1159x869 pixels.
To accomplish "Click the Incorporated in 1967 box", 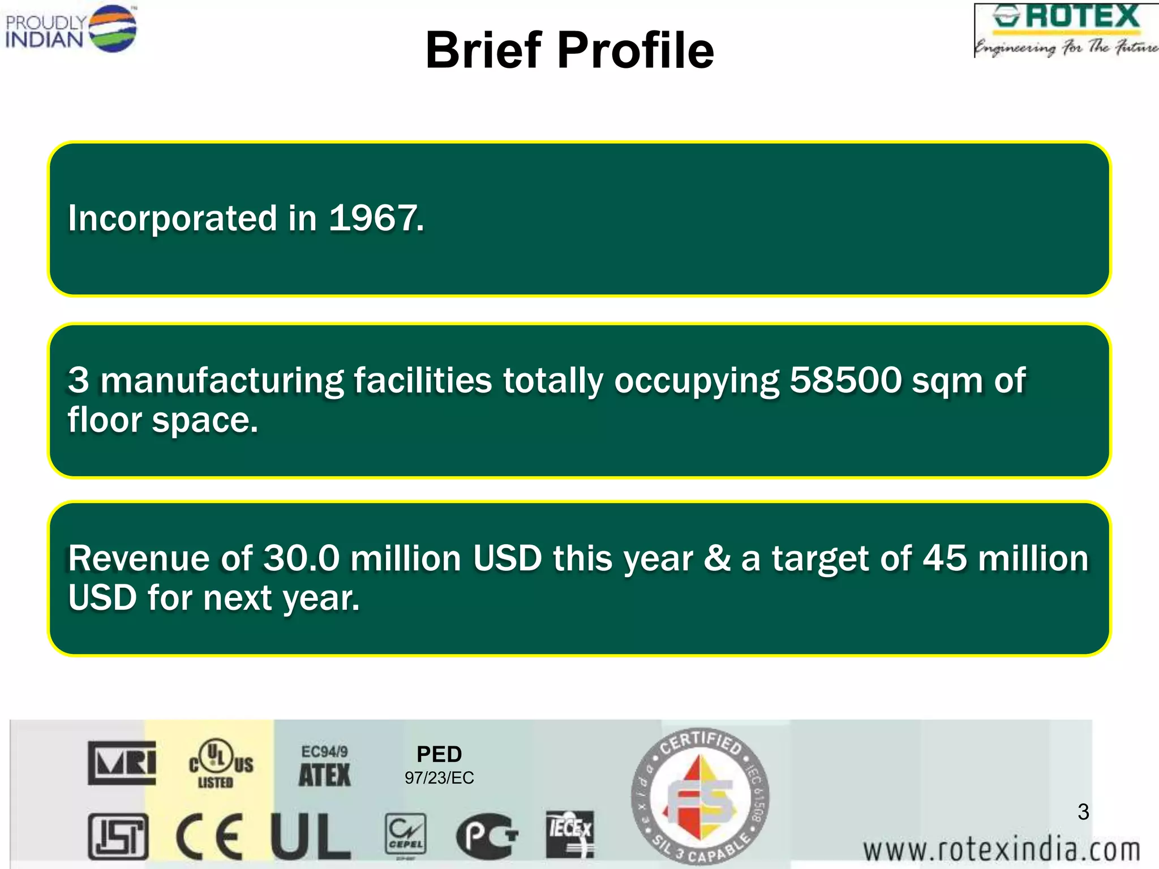I will tap(579, 219).
